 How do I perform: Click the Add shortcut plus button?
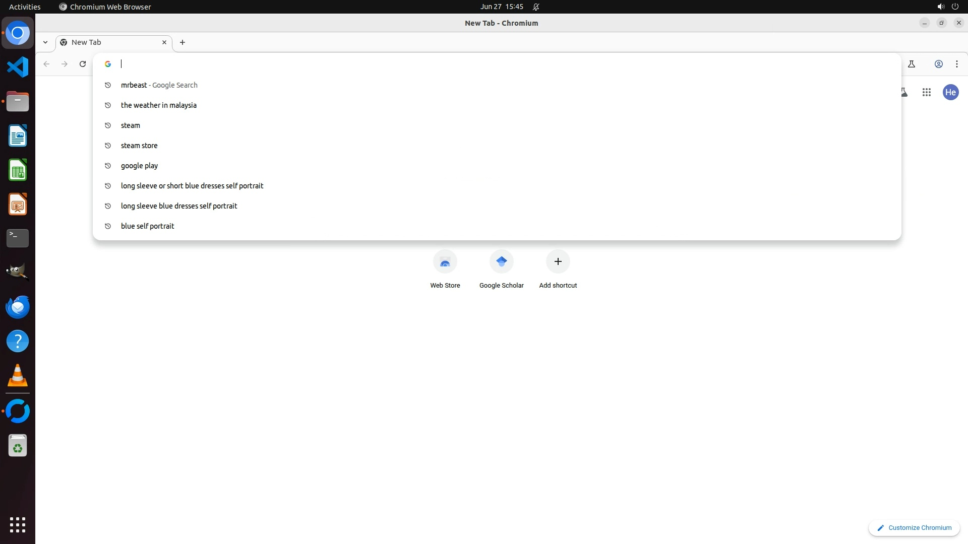tap(558, 262)
